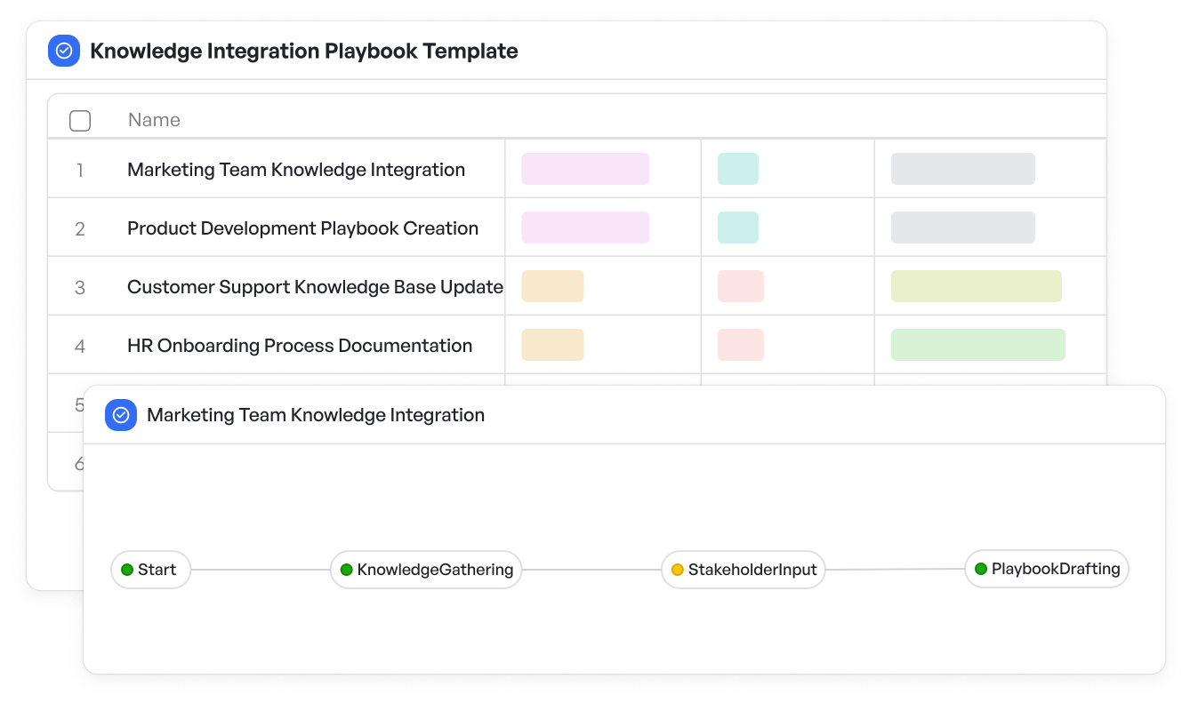Click the purple tag in row 1

(585, 169)
